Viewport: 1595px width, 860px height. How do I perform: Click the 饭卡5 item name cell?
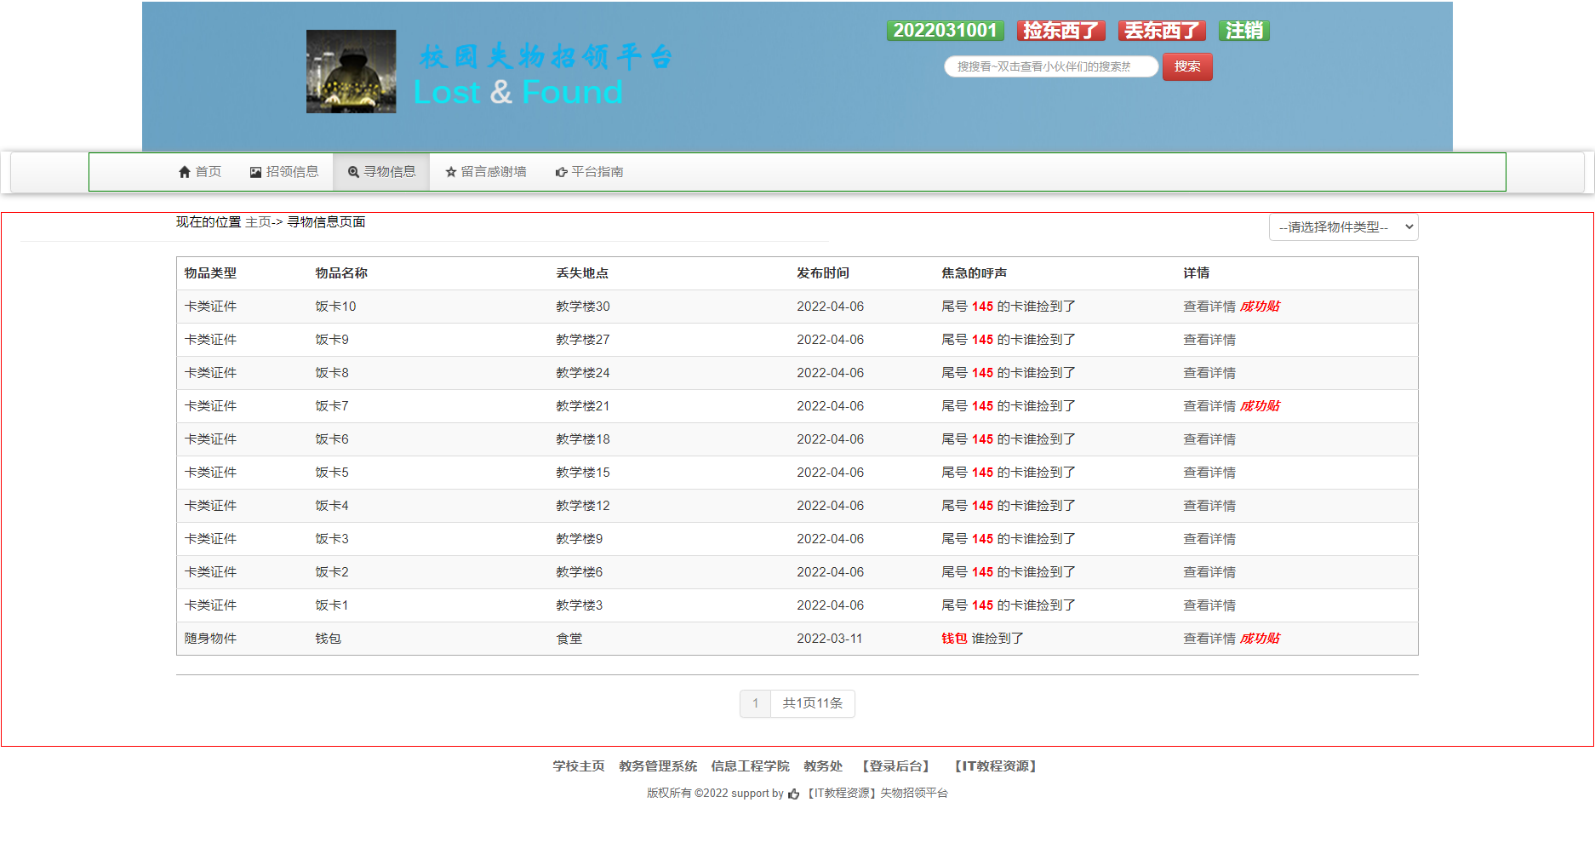click(332, 473)
